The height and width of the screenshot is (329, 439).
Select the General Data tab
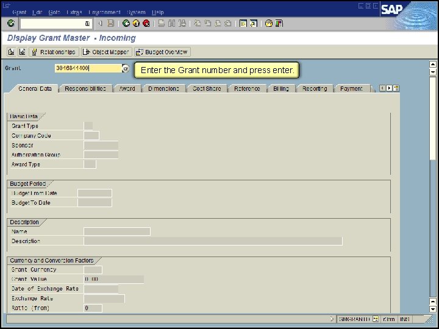(x=35, y=89)
